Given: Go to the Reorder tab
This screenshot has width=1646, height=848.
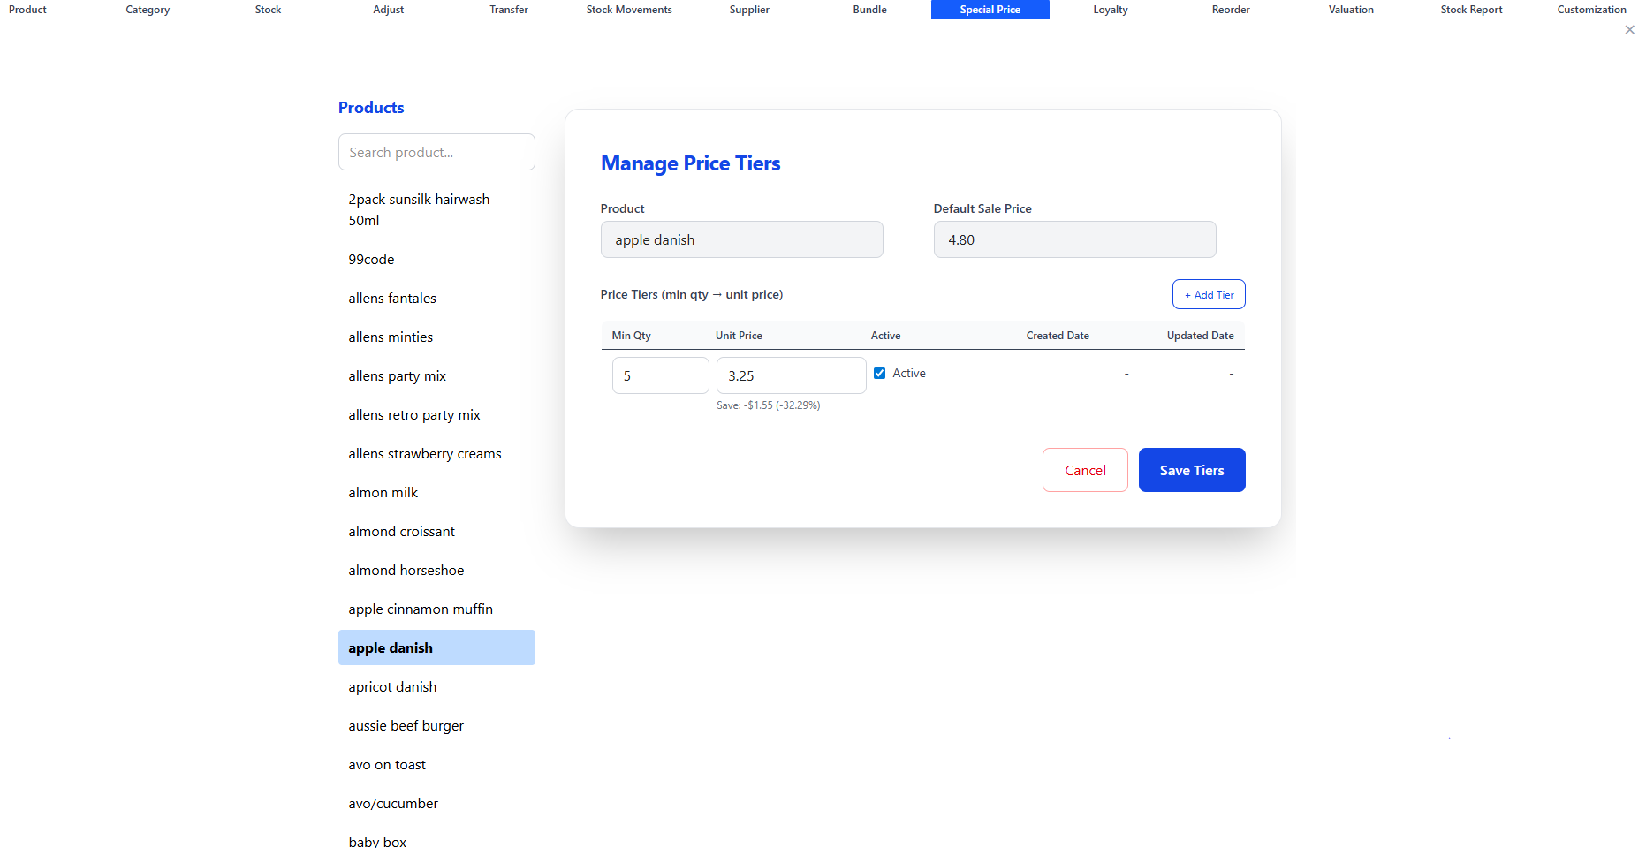Looking at the screenshot, I should pyautogui.click(x=1231, y=10).
